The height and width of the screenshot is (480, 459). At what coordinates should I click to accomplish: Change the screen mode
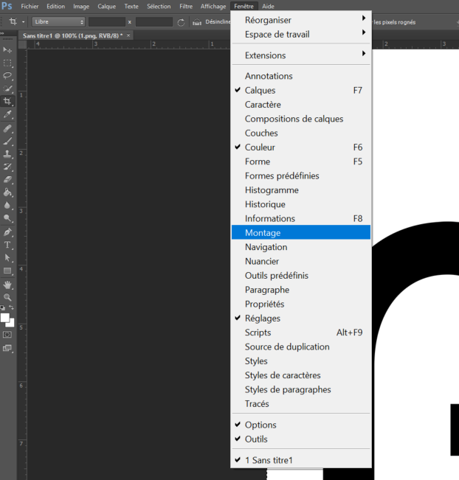7,348
